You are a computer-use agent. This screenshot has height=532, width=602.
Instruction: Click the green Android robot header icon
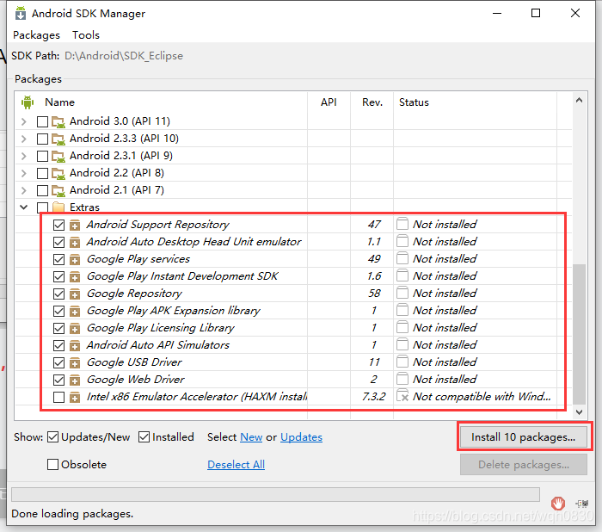click(28, 102)
